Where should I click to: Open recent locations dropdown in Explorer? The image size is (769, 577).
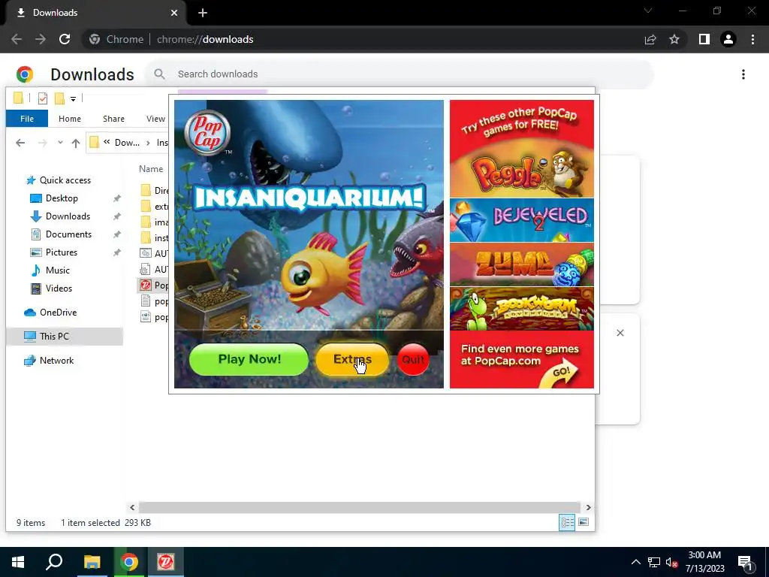[60, 143]
